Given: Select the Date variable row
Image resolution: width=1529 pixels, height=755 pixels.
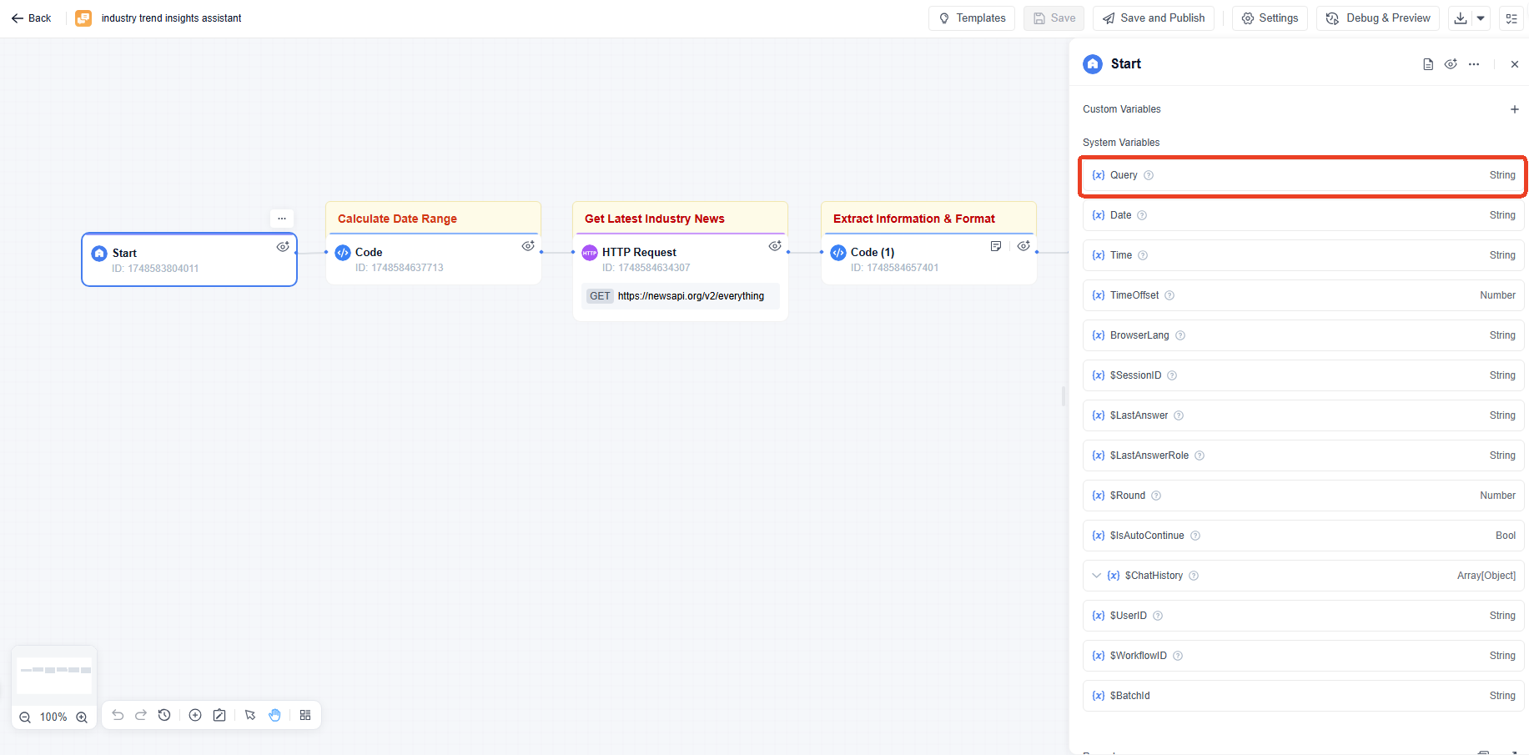Looking at the screenshot, I should point(1303,215).
